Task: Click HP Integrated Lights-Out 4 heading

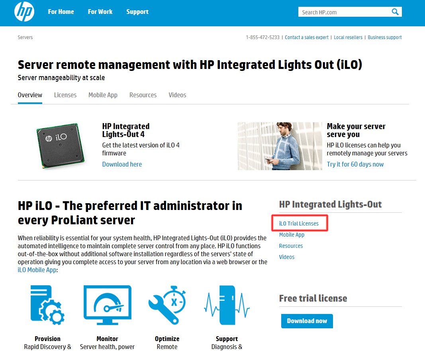Action: click(x=126, y=130)
